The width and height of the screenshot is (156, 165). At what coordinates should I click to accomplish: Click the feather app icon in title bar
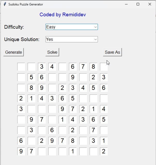[5, 4]
